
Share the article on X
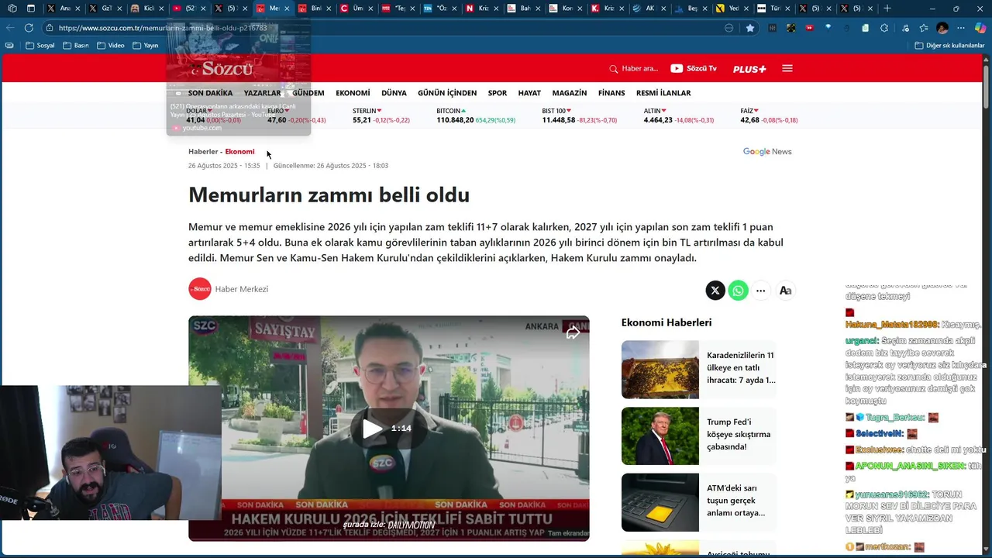(715, 291)
